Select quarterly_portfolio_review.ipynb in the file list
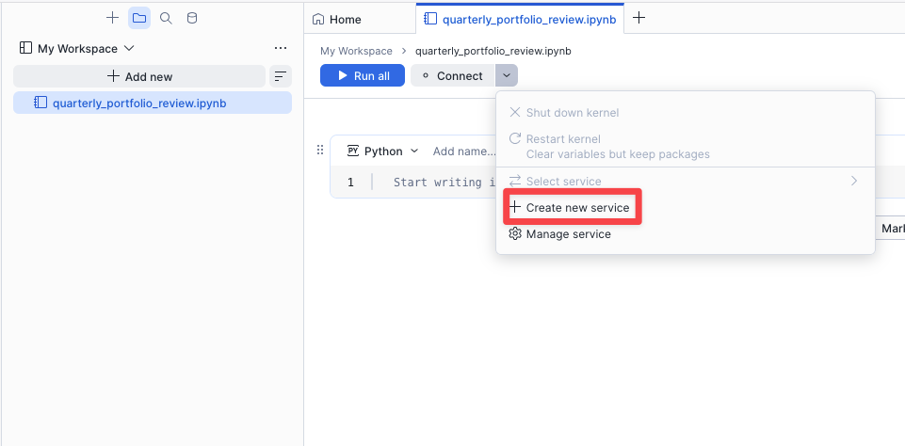 153,103
